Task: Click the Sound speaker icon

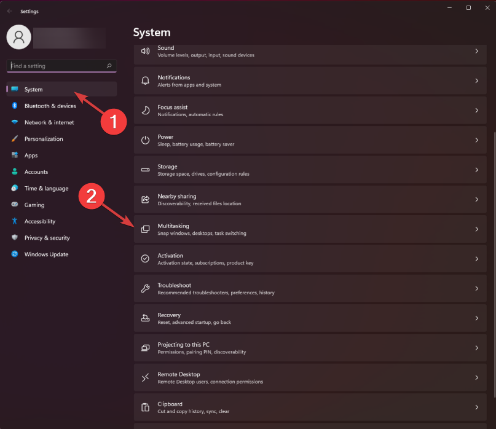Action: pos(145,50)
